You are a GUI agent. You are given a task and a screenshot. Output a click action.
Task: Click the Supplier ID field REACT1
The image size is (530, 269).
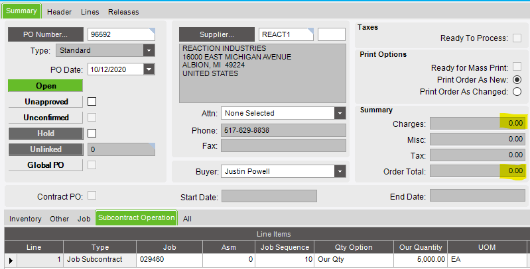(287, 34)
